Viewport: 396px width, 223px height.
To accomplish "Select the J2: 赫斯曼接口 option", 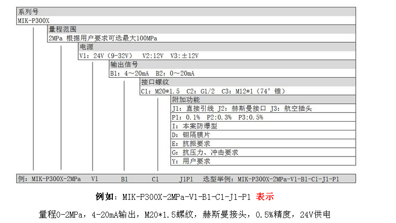I will pyautogui.click(x=238, y=109).
